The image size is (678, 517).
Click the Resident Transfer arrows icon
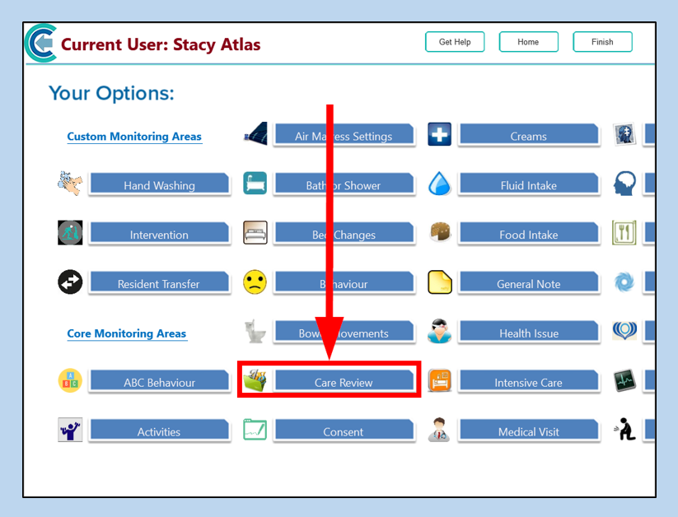click(x=70, y=282)
